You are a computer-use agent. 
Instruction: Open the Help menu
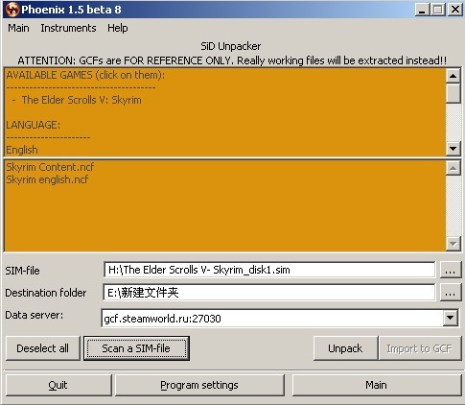(x=118, y=28)
